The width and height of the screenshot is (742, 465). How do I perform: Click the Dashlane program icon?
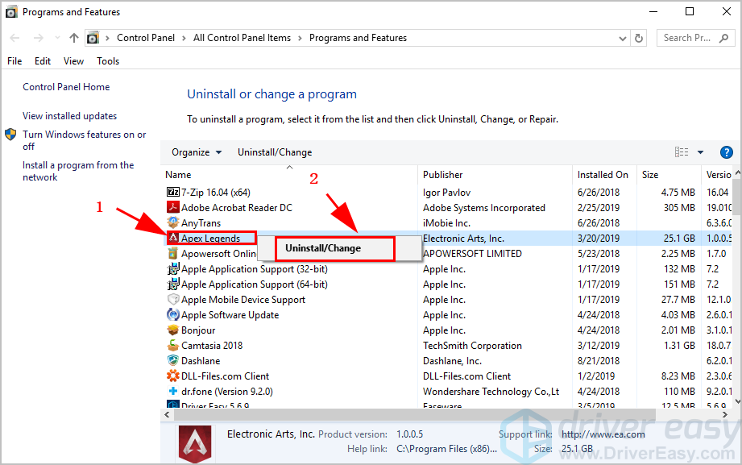point(172,361)
